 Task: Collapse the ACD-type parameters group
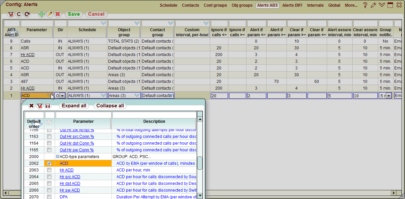tap(57, 156)
